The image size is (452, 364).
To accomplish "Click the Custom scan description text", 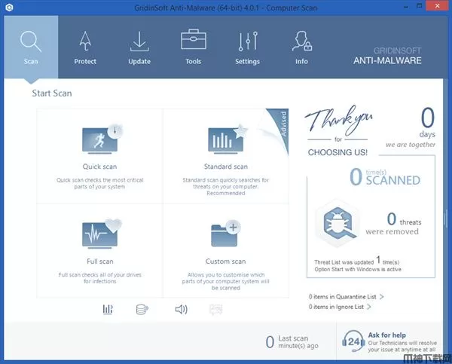I will [226, 281].
